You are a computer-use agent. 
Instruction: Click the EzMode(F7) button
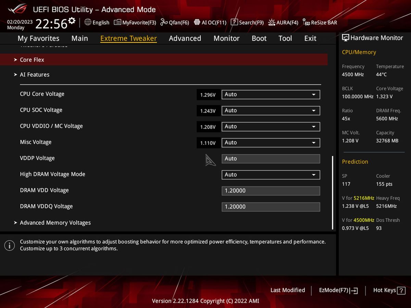tap(338, 290)
